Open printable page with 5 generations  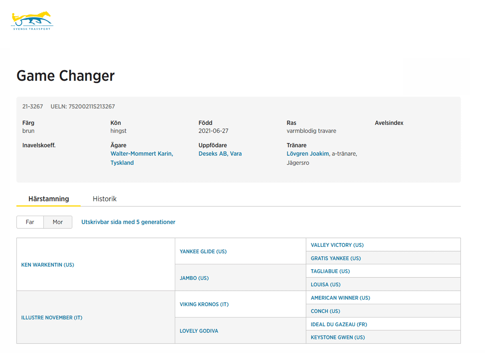pyautogui.click(x=128, y=222)
